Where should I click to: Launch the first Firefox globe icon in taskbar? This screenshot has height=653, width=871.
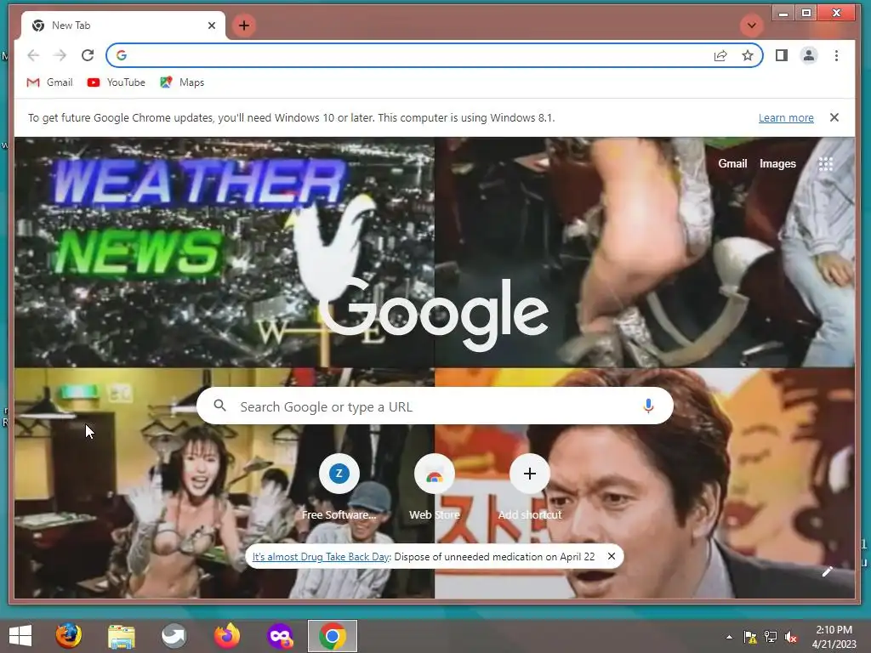point(68,636)
